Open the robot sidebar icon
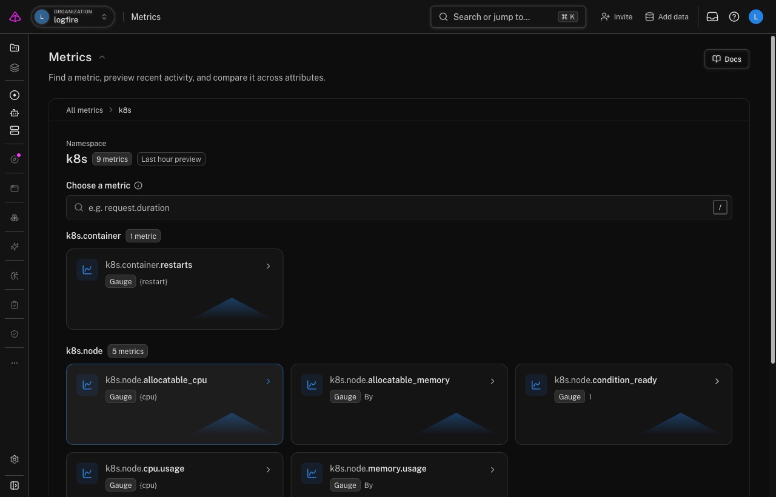The width and height of the screenshot is (776, 497). (15, 113)
